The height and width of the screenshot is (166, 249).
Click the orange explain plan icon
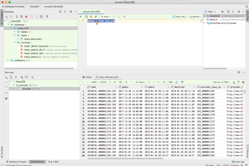(x=91, y=17)
